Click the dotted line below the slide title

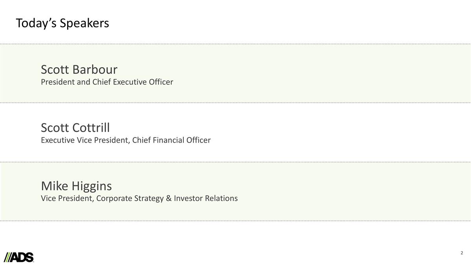point(235,44)
